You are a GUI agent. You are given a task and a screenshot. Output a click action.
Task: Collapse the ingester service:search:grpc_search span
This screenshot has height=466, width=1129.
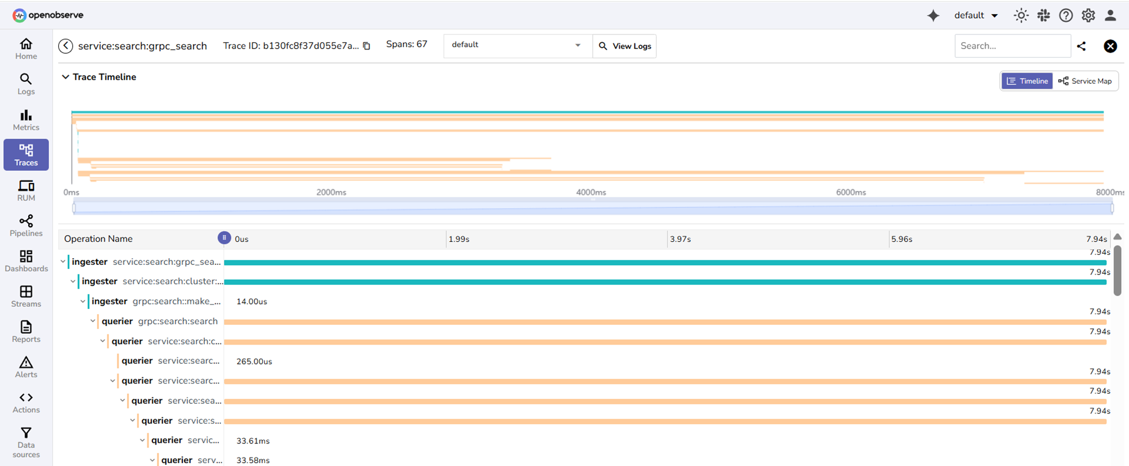coord(63,262)
